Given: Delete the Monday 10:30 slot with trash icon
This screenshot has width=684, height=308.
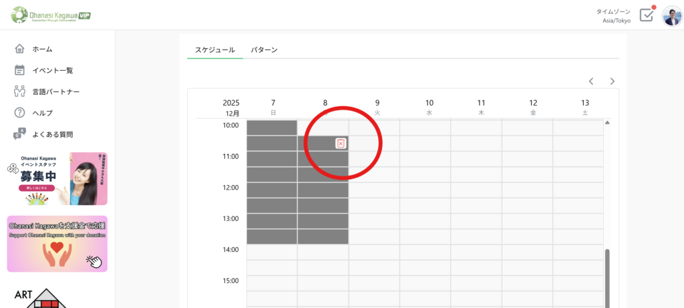Looking at the screenshot, I should (341, 143).
